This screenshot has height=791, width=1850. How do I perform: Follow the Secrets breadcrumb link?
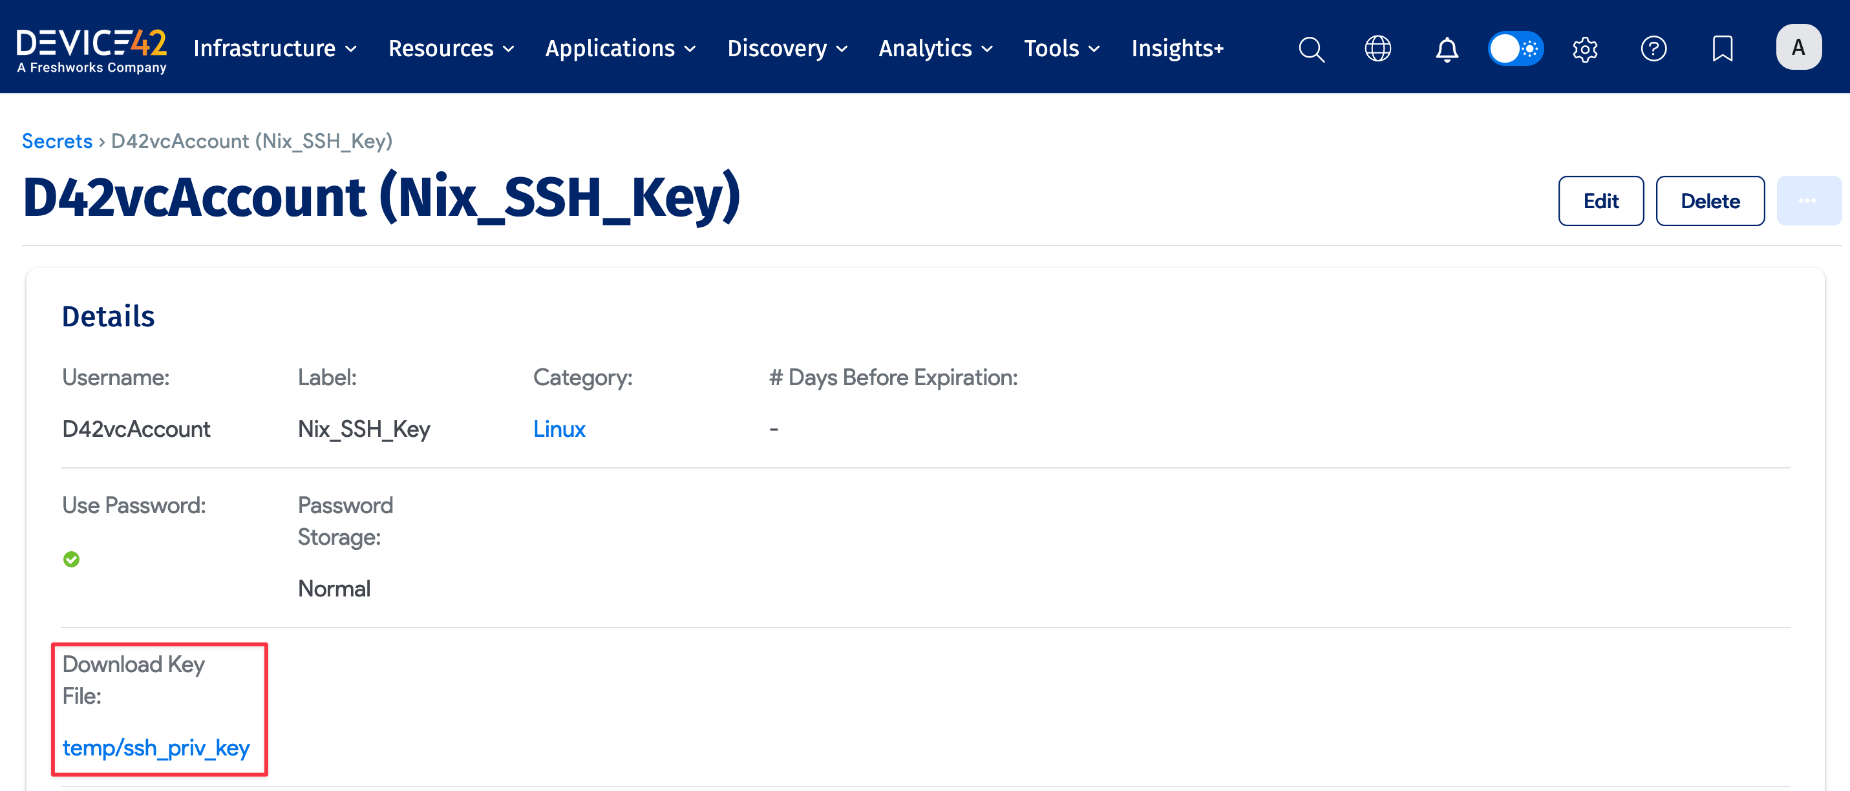[57, 141]
